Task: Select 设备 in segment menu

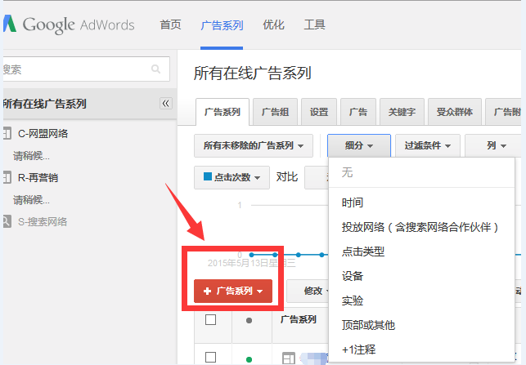Action: 421,276
